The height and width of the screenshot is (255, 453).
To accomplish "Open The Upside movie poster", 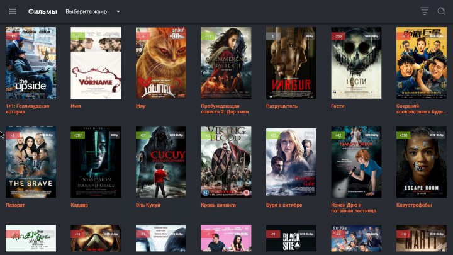I will [30, 62].
